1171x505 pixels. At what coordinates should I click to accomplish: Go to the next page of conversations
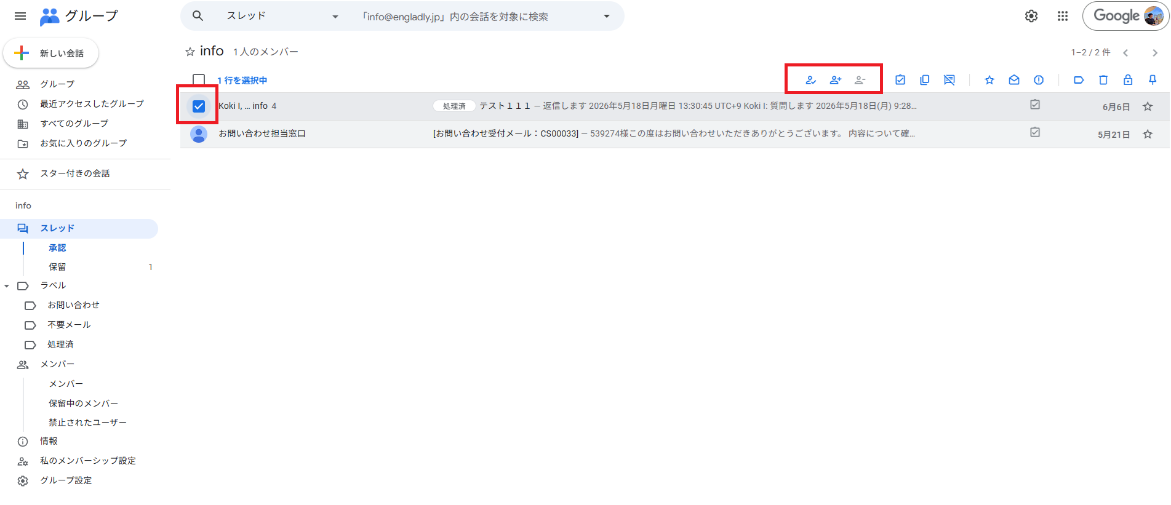tap(1155, 53)
